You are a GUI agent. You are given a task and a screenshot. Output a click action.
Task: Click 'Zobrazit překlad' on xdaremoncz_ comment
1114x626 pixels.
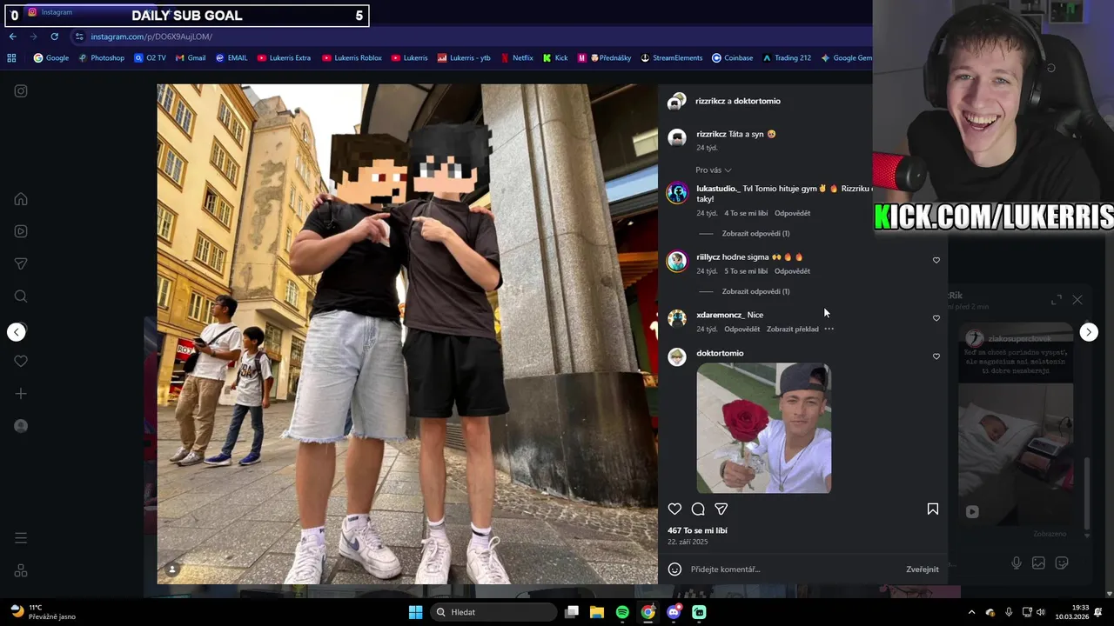(x=792, y=330)
